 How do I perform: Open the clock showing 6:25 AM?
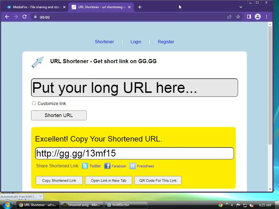coord(265,205)
